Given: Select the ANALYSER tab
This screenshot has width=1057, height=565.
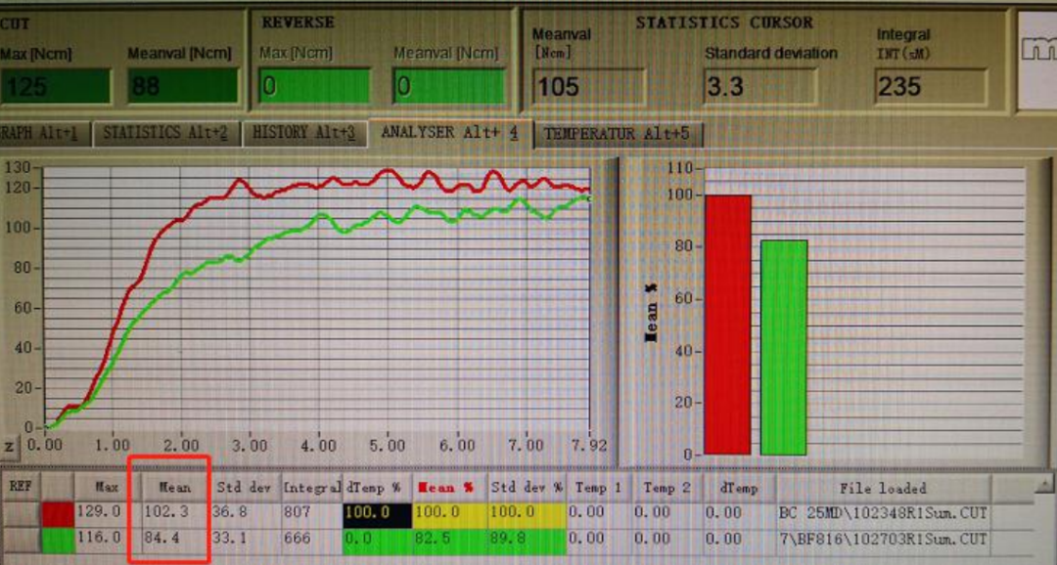Looking at the screenshot, I should click(x=449, y=132).
